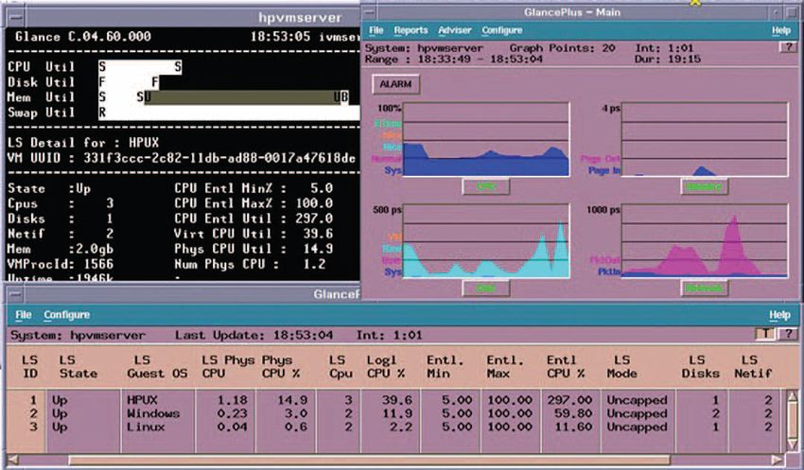Click the VM UUID line in terminal

pyautogui.click(x=182, y=157)
